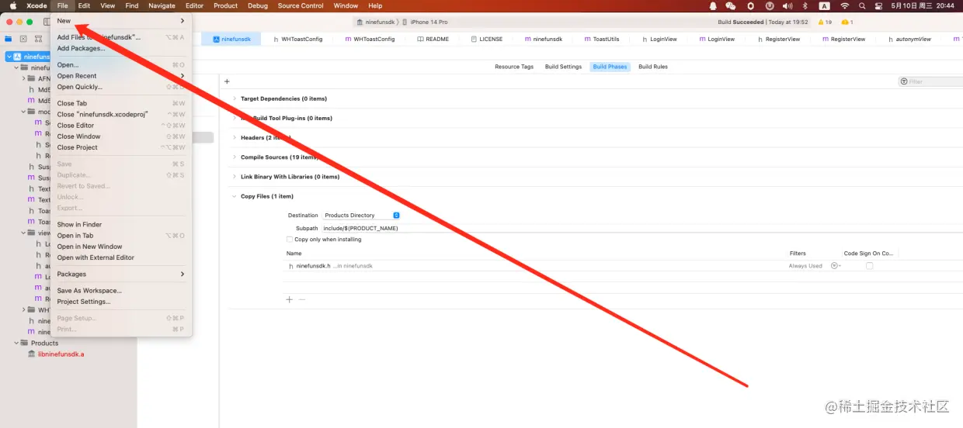Click the cloud issue indicator showing 1
Screen dimensions: 963x428
pyautogui.click(x=847, y=22)
